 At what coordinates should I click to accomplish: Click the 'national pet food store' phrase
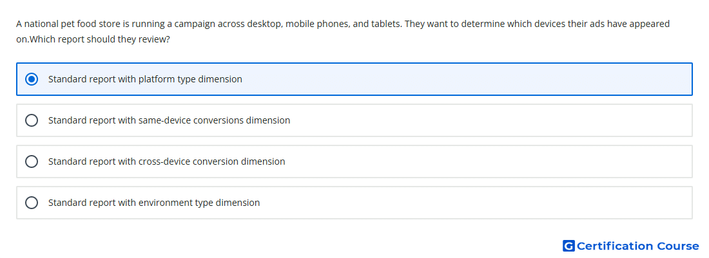pos(64,24)
